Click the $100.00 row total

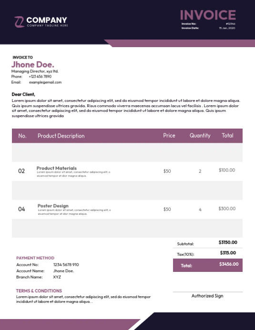227,170
